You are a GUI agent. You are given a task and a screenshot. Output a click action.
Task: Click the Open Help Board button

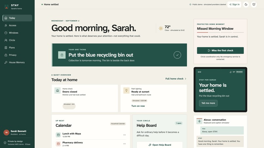click(x=160, y=145)
